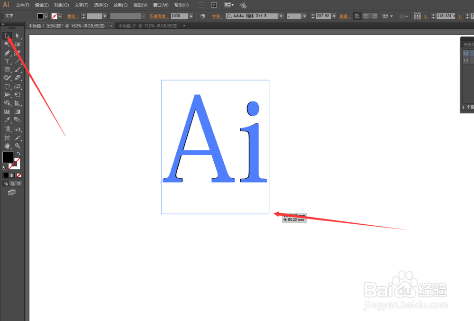Open the 对象(O) menu
This screenshot has width=474, height=321.
pyautogui.click(x=61, y=5)
